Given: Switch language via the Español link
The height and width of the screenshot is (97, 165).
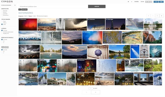Looking at the screenshot, I should (137, 2).
